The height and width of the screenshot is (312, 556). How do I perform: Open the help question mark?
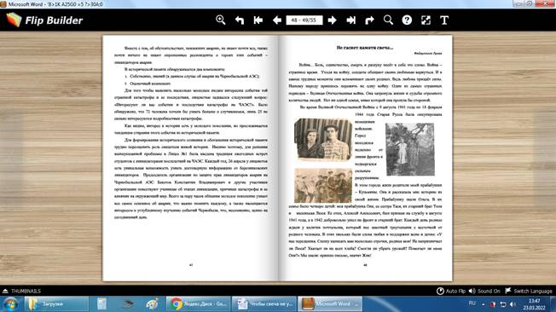click(x=407, y=20)
